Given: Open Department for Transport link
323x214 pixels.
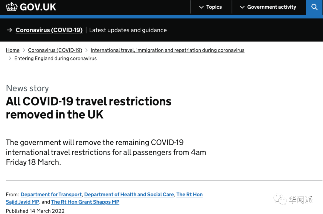Looking at the screenshot, I should [x=51, y=195].
